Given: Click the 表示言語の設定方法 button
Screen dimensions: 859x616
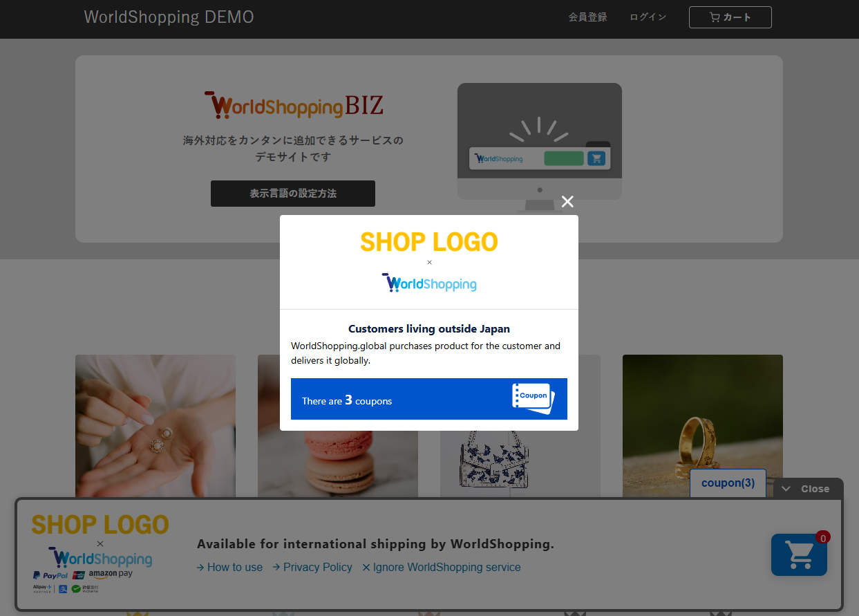Looking at the screenshot, I should click(293, 194).
